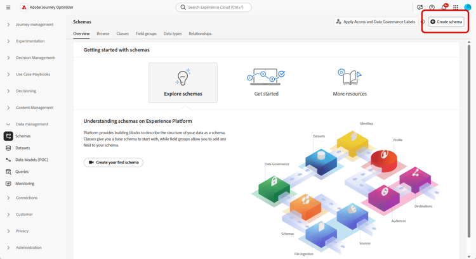The height and width of the screenshot is (259, 476).
Task: Click the More resources book icon
Action: click(350, 77)
